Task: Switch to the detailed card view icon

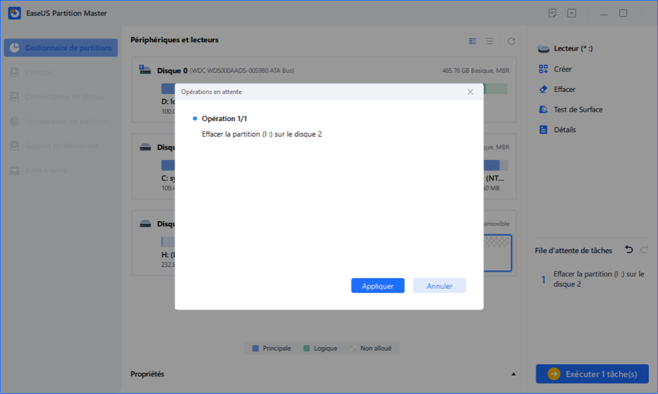Action: (x=472, y=41)
